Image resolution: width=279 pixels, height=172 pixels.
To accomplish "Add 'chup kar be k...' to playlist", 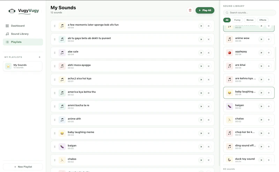I will 269,133.
